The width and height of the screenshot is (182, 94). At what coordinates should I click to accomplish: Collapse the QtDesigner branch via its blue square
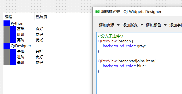(x=6, y=46)
